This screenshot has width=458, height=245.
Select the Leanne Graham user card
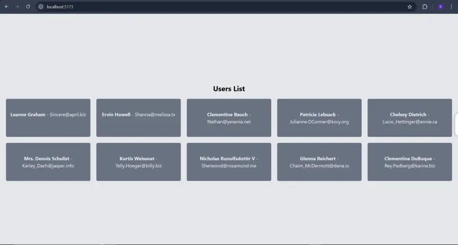tap(48, 118)
